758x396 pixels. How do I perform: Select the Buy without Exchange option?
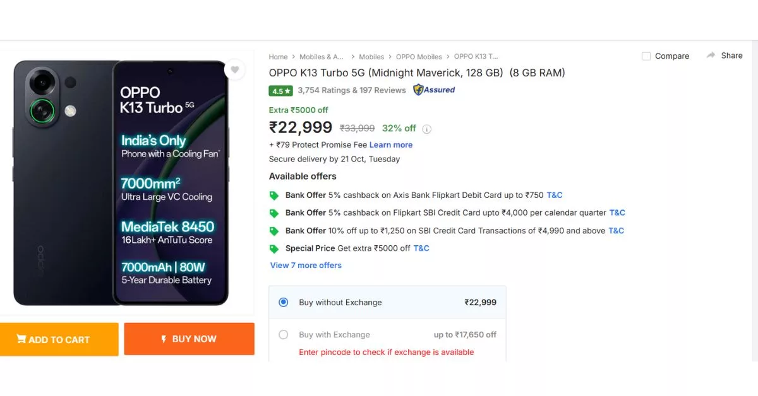click(x=284, y=302)
